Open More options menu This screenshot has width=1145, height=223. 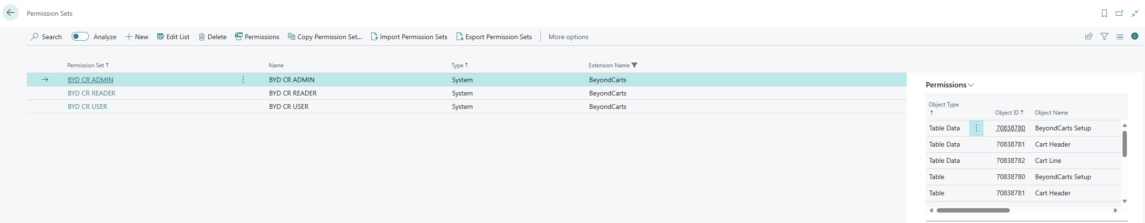568,37
